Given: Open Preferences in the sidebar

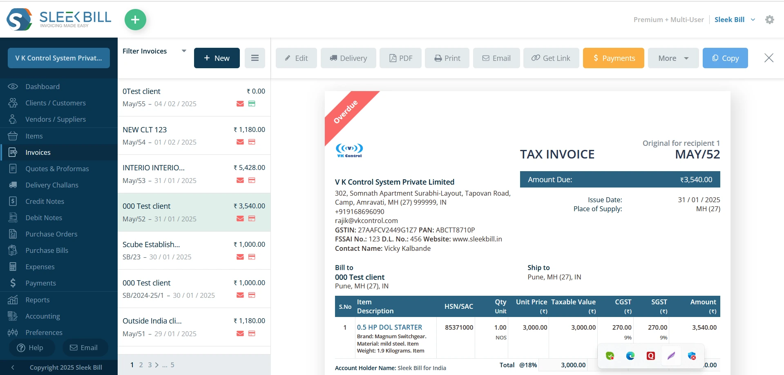Looking at the screenshot, I should pos(59,333).
